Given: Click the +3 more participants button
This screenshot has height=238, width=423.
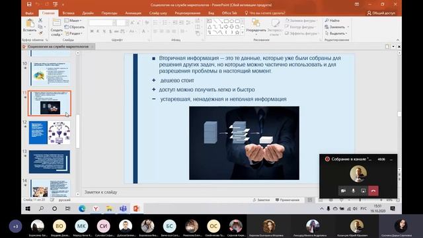Looking at the screenshot, I should click(15, 226).
